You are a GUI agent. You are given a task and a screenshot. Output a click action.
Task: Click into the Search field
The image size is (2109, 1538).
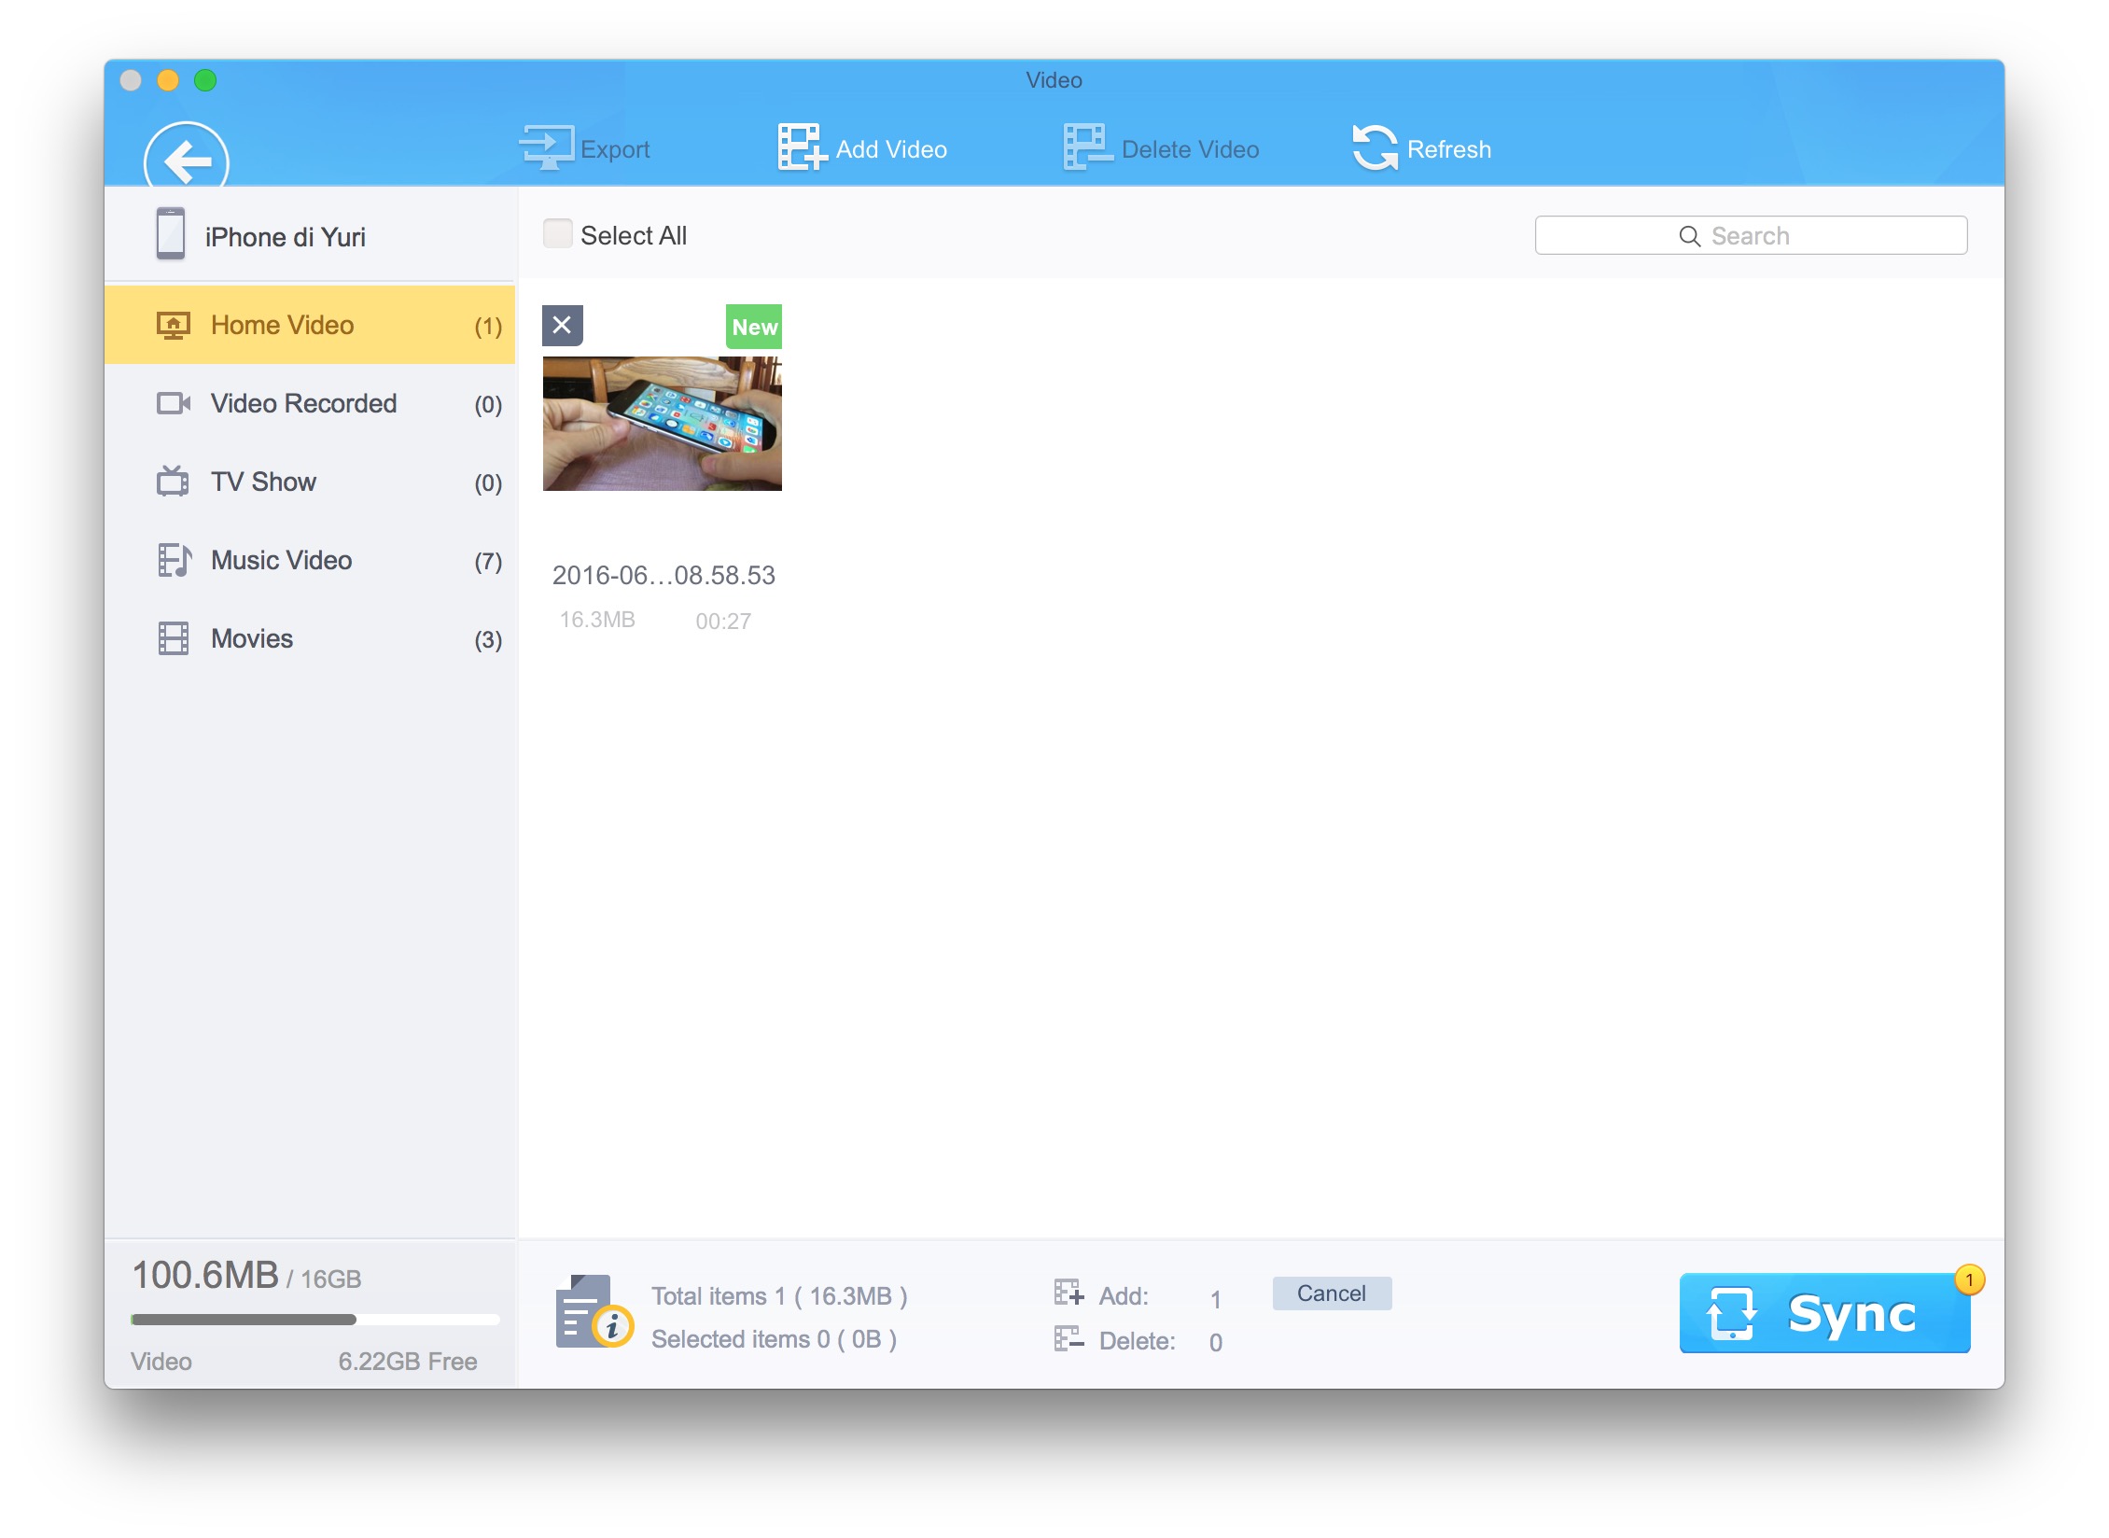click(1750, 236)
